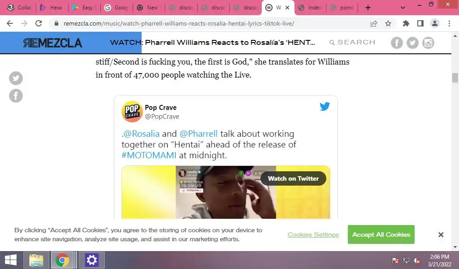This screenshot has height=269, width=459.
Task: Go back to the previous page
Action: click(x=10, y=23)
